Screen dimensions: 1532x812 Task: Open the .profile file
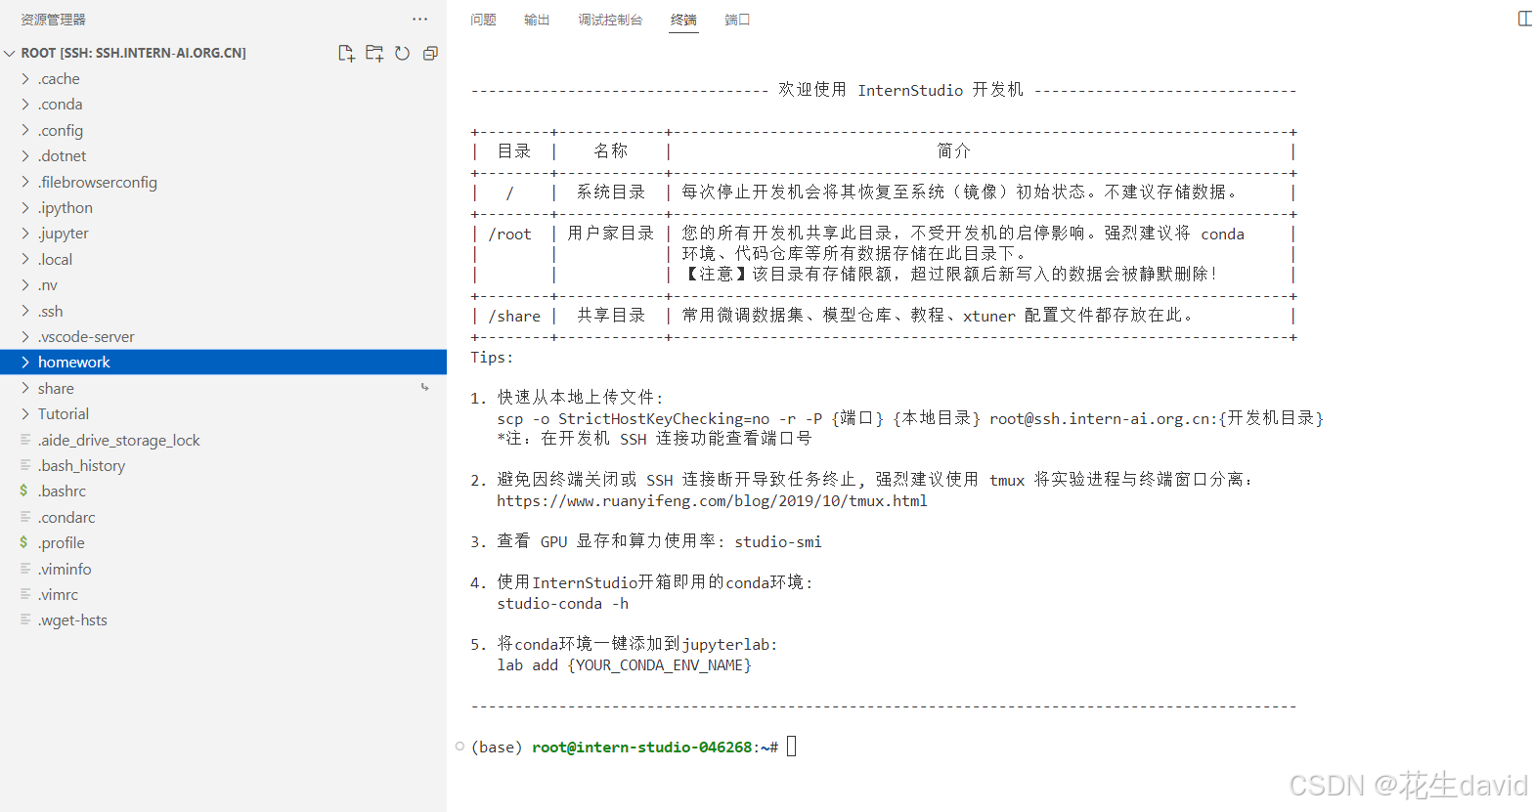223,542
